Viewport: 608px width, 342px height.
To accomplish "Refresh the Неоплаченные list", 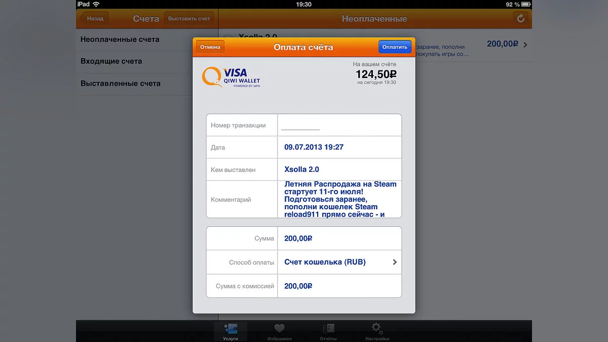I will coord(520,19).
